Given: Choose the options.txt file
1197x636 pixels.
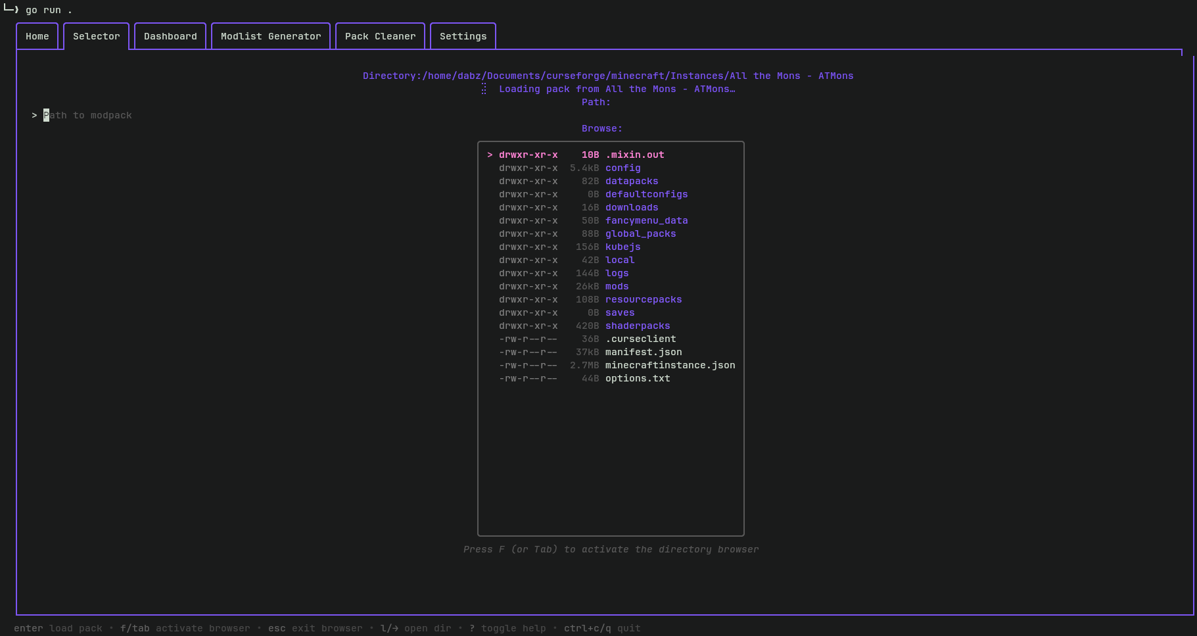Looking at the screenshot, I should coord(611,378).
